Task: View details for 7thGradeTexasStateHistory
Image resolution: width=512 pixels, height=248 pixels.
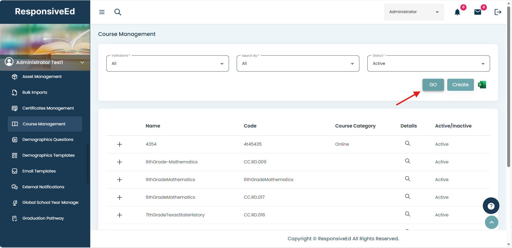Action: 408,214
